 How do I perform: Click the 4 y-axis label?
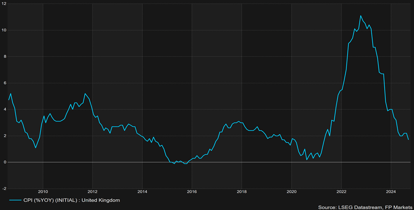tap(5, 109)
